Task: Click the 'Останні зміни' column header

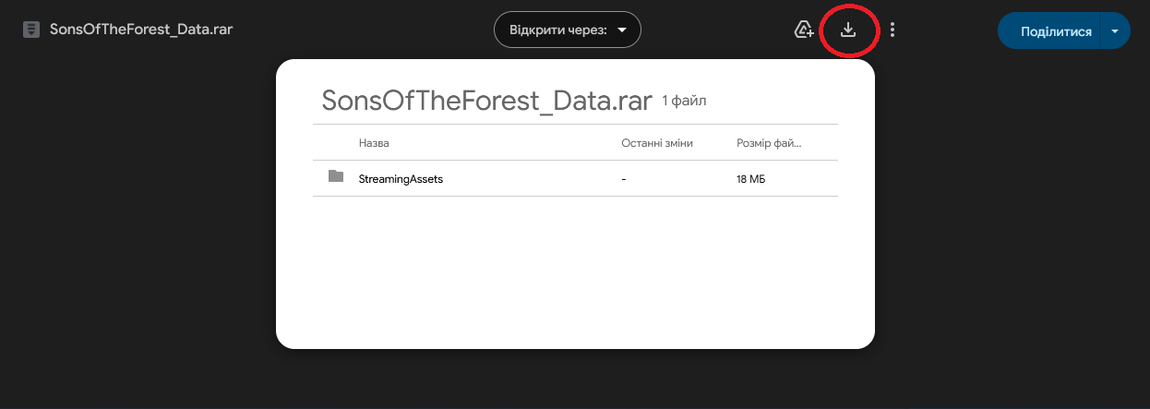Action: [x=656, y=144]
